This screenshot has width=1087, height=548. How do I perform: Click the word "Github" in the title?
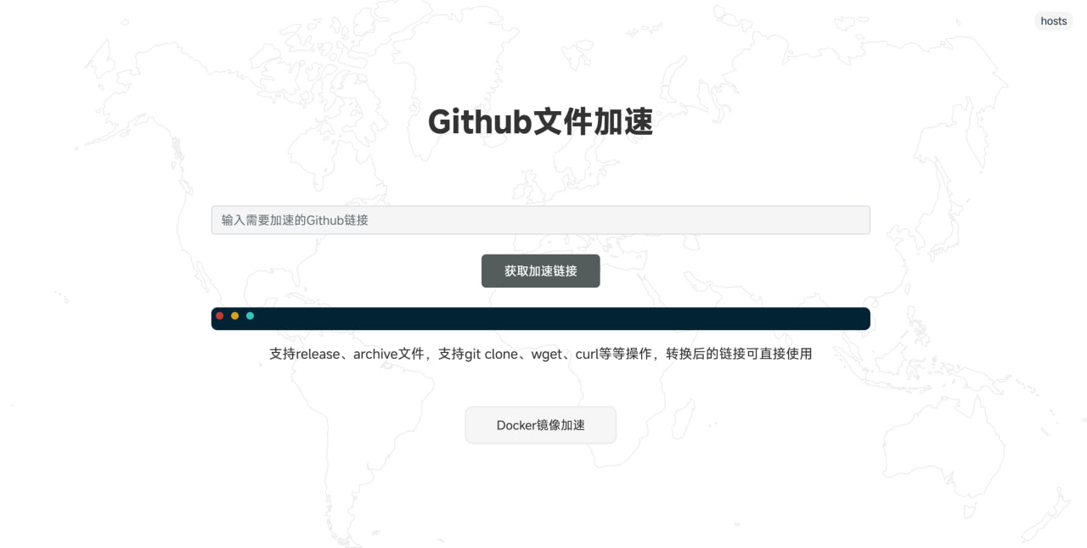[479, 122]
